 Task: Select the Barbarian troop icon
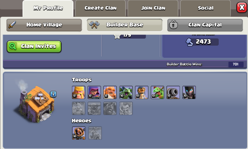78,92
